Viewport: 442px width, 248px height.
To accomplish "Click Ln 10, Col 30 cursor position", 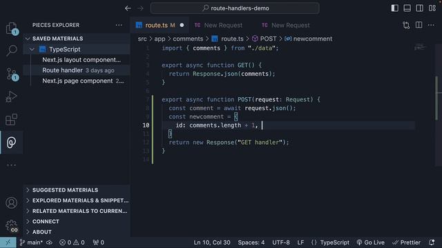I will (212, 242).
